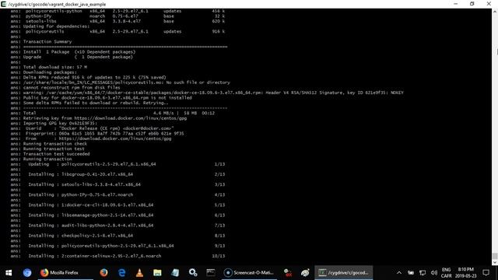498x280 pixels.
Task: Click the 'Transaction test succeeded' line
Action: click(x=56, y=154)
